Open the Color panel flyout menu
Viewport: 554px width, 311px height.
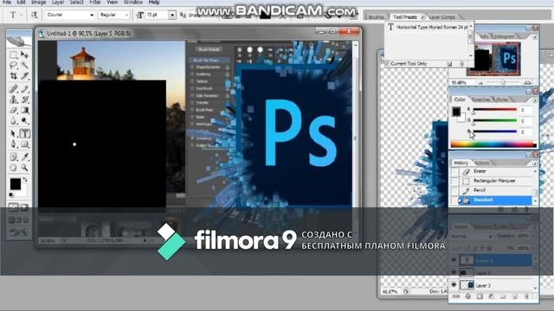tap(534, 100)
